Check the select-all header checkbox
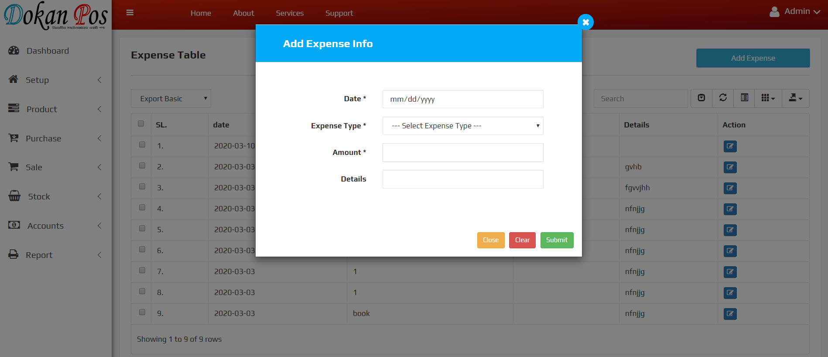The width and height of the screenshot is (828, 357). 141,124
